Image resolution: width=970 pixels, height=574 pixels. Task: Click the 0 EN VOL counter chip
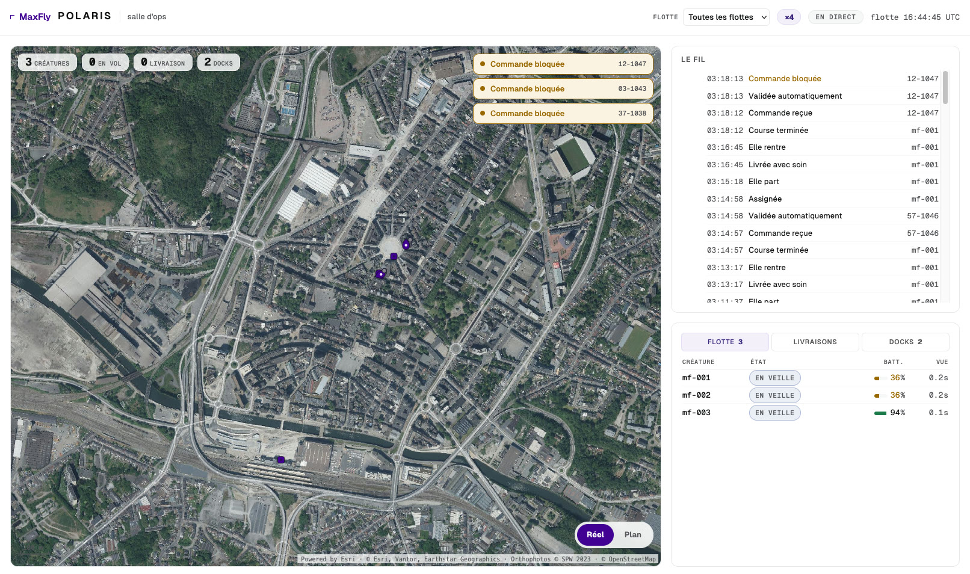click(x=105, y=63)
